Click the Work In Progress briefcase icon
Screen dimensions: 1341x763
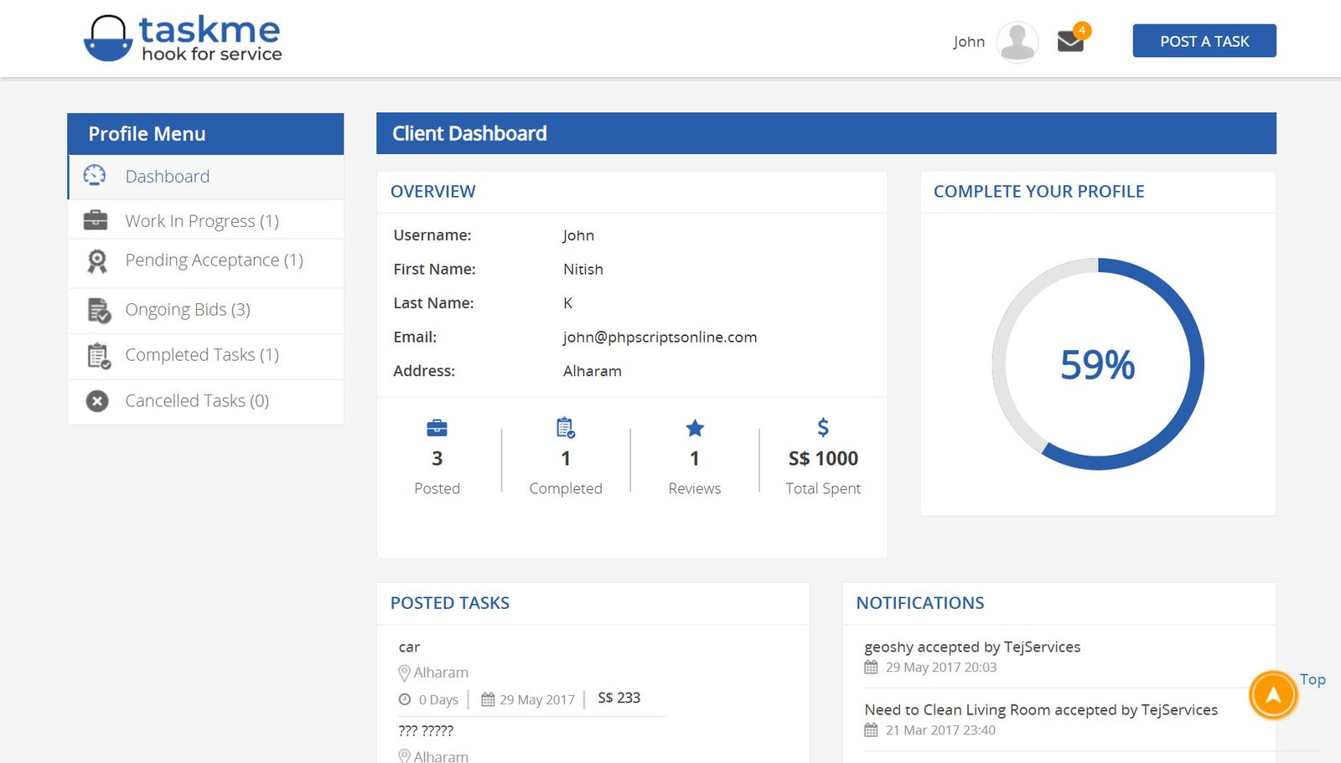pyautogui.click(x=96, y=220)
